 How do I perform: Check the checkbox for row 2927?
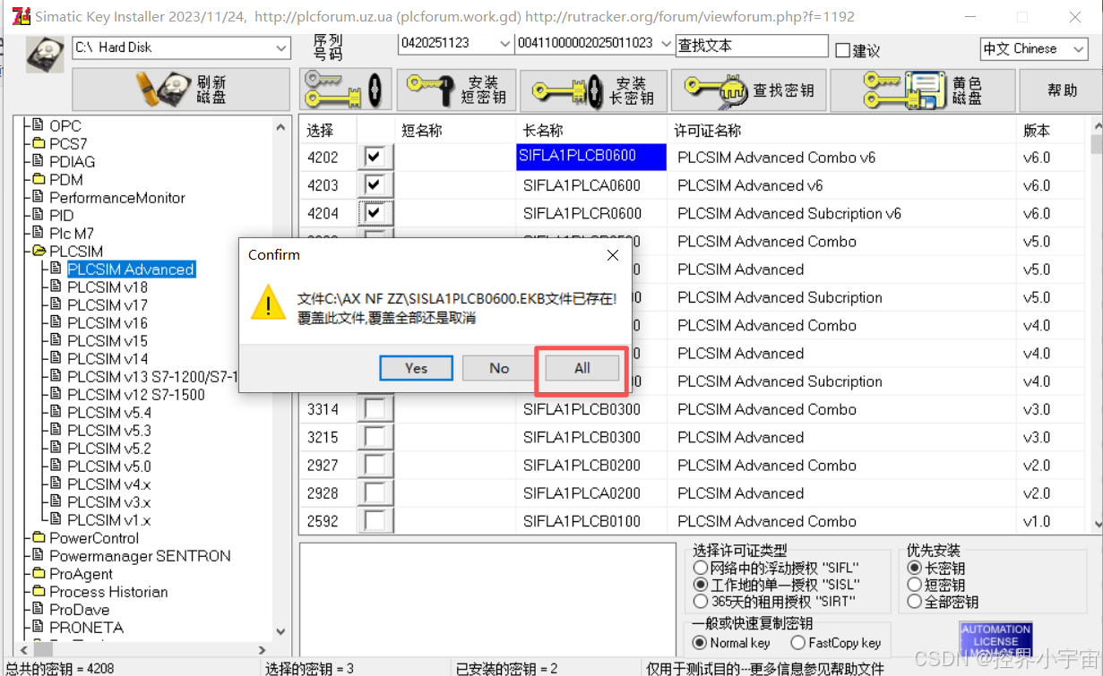tap(375, 466)
